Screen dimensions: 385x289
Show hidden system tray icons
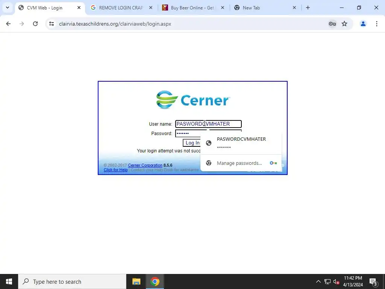pos(318,281)
